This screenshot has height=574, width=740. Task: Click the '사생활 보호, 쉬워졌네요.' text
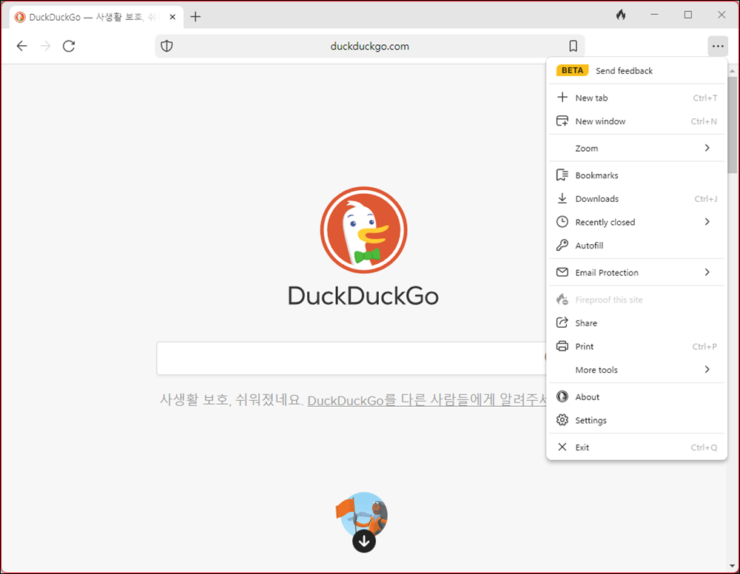pyautogui.click(x=231, y=399)
